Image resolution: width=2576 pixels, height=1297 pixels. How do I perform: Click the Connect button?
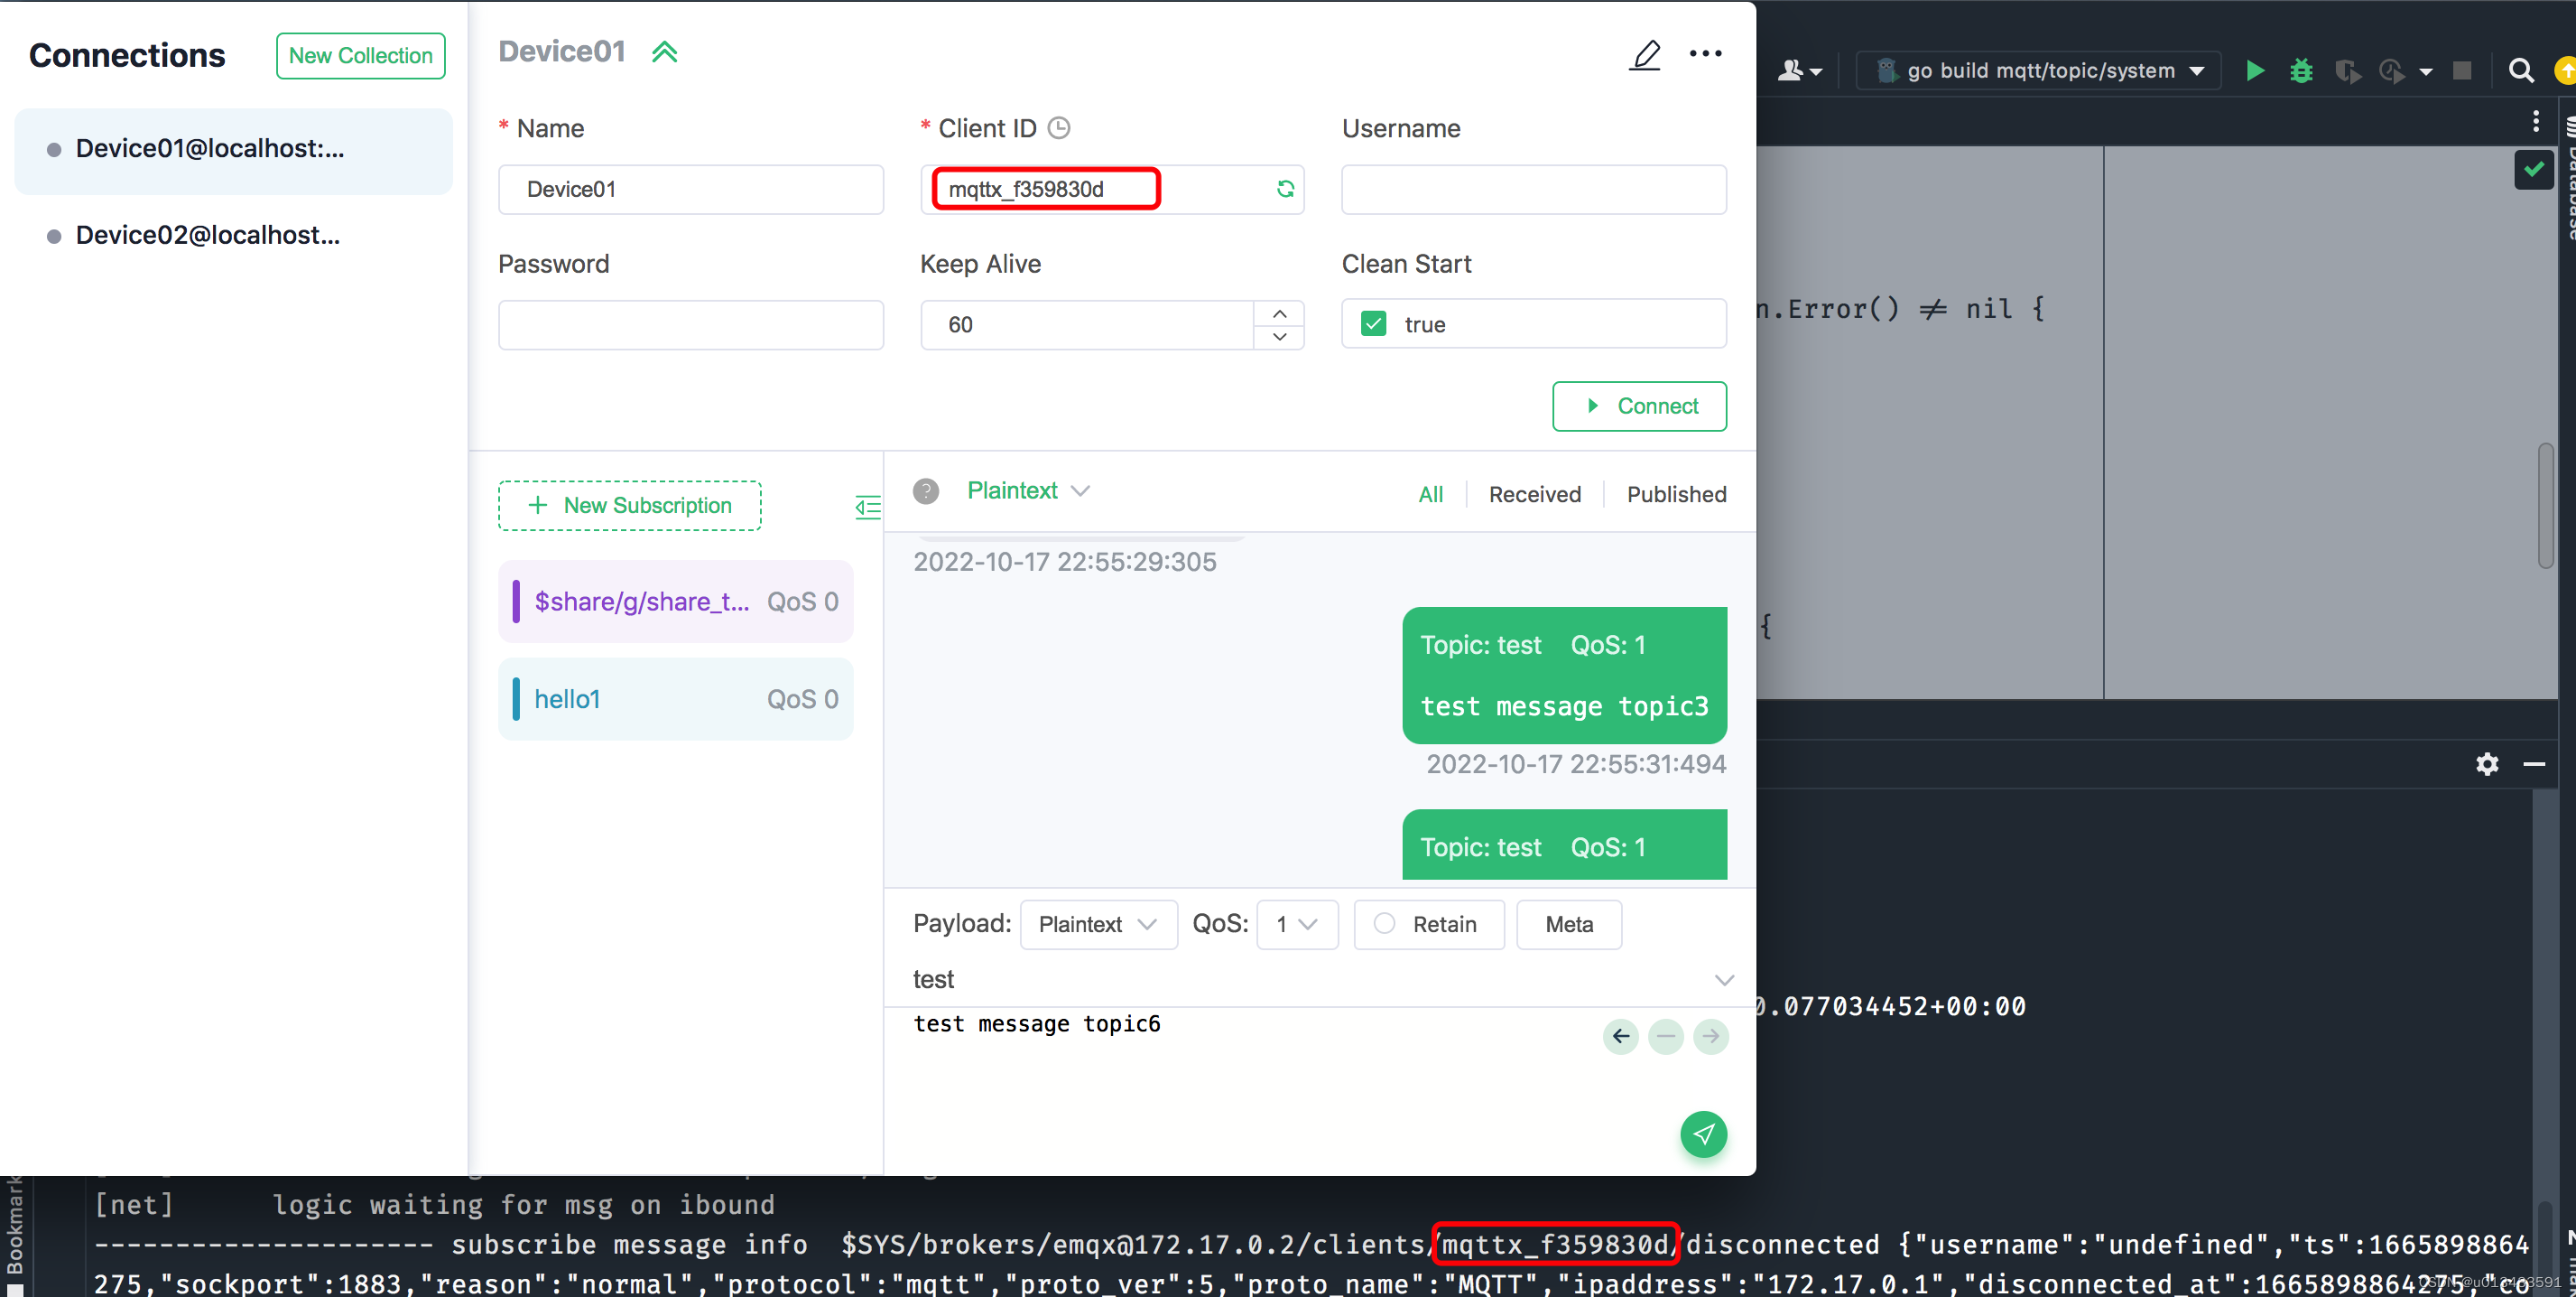pos(1639,406)
